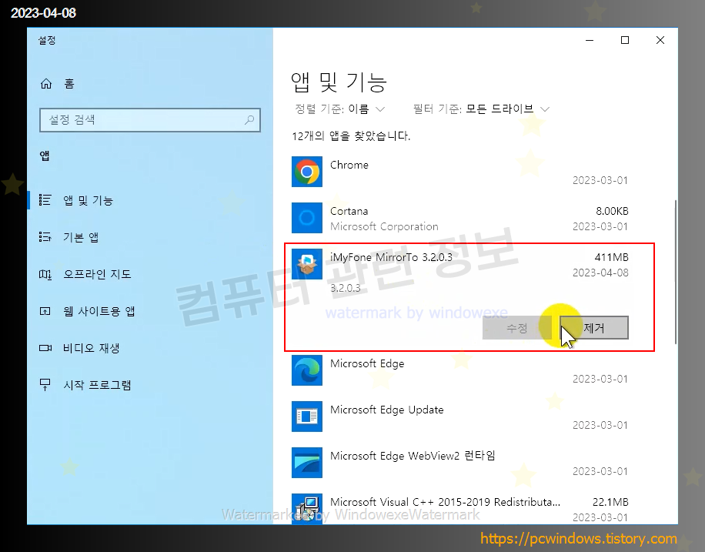
Task: Click the Apps & features list icon
Action: point(45,199)
